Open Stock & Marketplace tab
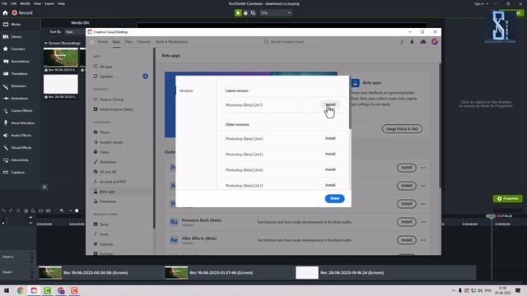The image size is (527, 296). [x=171, y=42]
